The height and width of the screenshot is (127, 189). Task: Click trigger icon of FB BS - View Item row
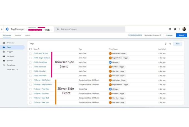point(110,76)
